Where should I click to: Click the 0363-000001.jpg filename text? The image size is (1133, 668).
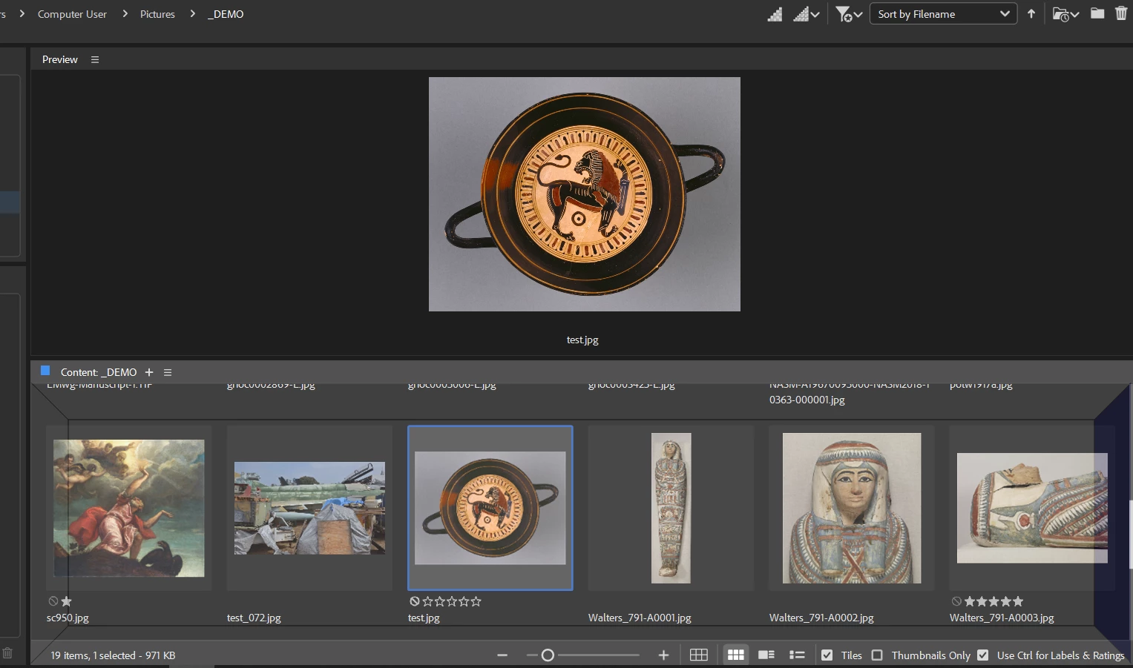click(x=807, y=400)
